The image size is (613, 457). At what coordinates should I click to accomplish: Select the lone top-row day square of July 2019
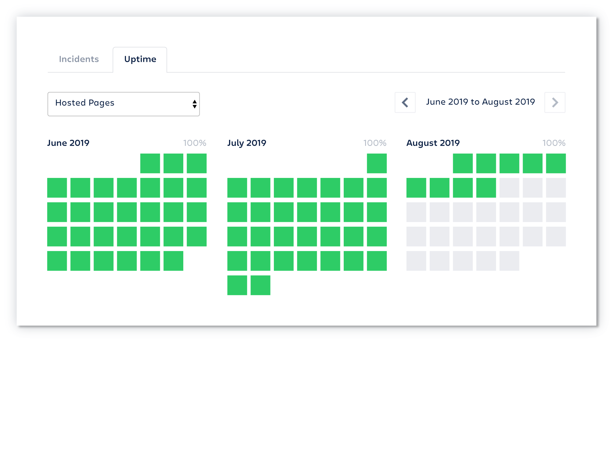point(377,163)
